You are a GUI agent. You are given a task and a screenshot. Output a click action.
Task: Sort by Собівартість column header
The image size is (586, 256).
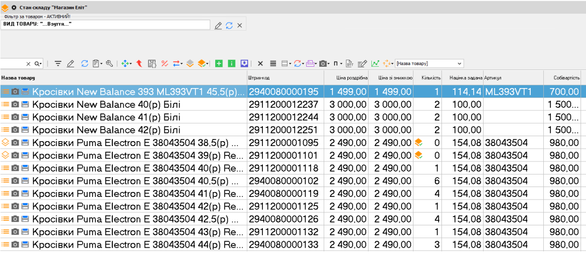click(x=562, y=78)
